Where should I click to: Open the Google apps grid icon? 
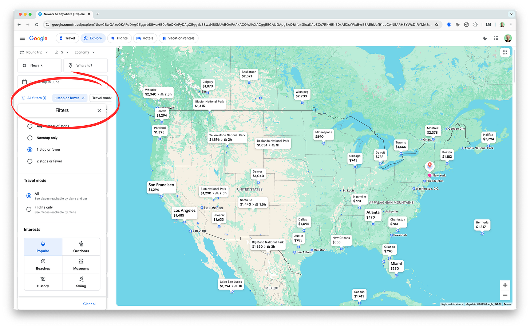[496, 38]
